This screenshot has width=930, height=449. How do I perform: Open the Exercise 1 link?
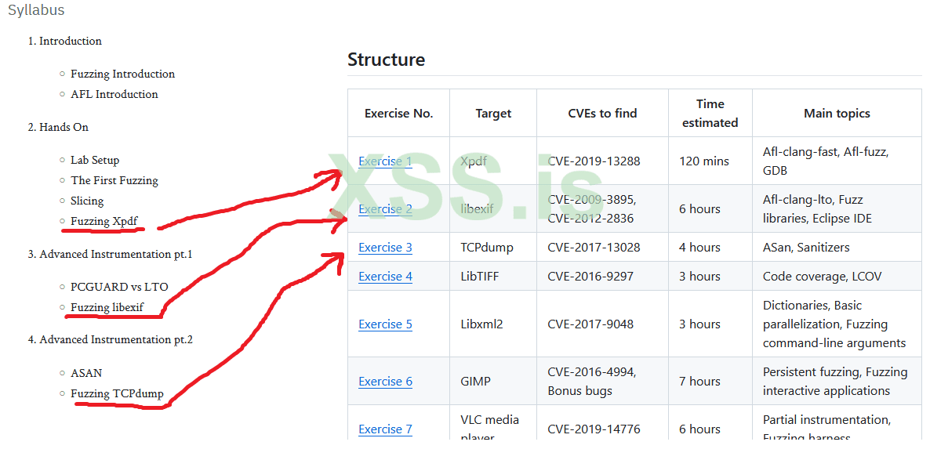pyautogui.click(x=385, y=161)
